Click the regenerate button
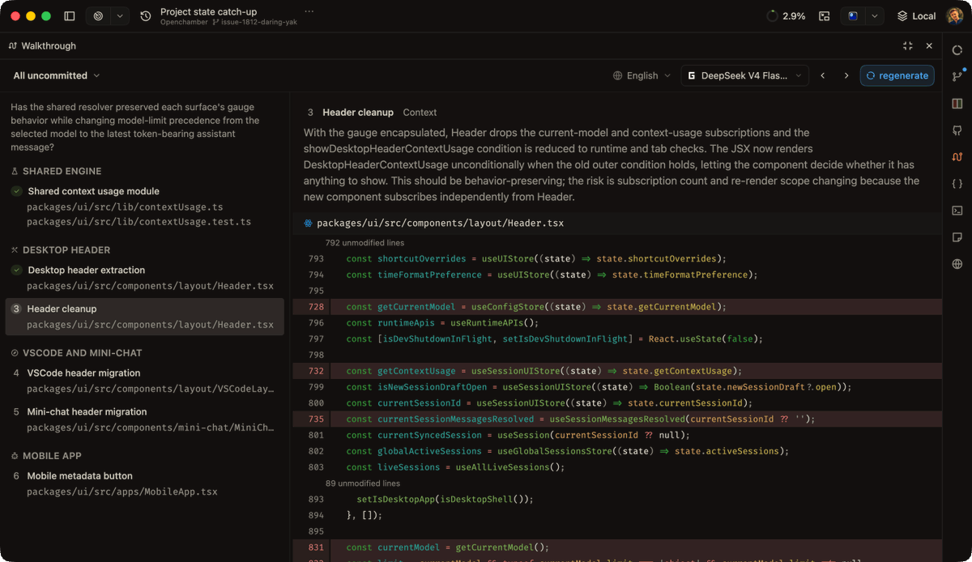The width and height of the screenshot is (972, 562). click(x=897, y=75)
